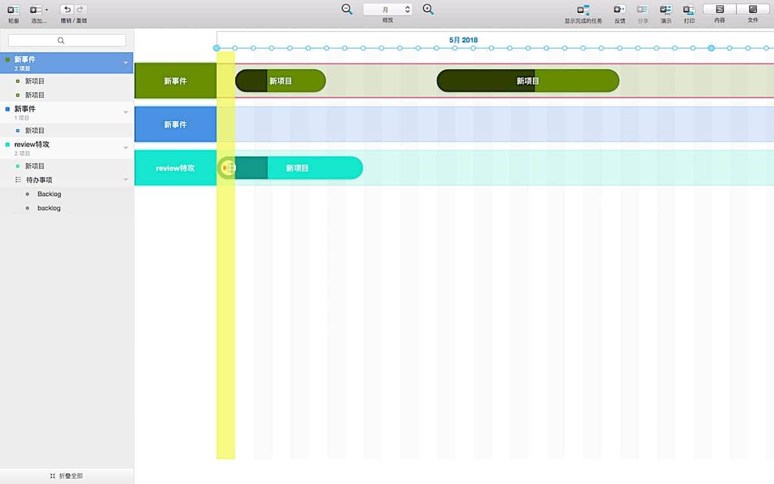Select the green 新事件 row in sidebar
This screenshot has height=484, width=774.
[67, 63]
